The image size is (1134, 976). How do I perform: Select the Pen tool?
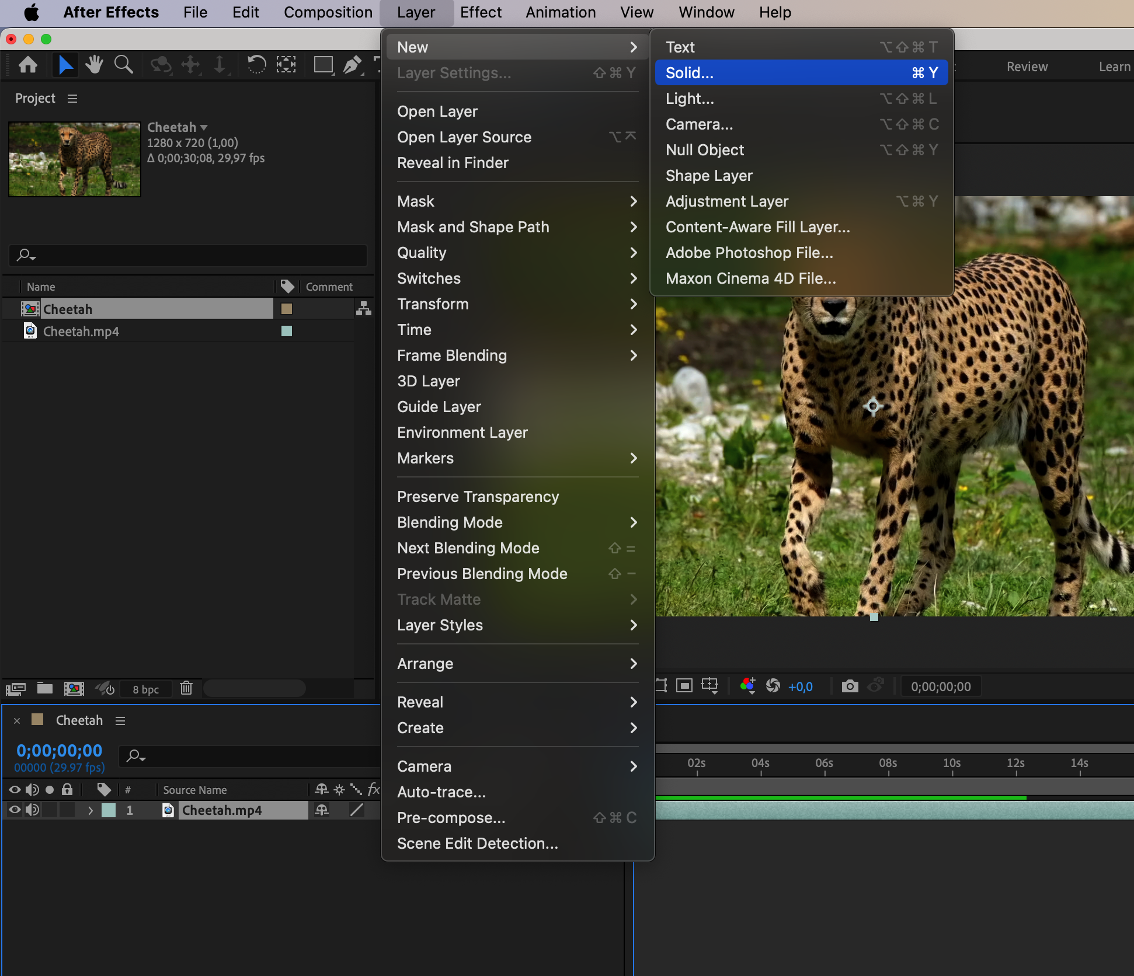(352, 64)
